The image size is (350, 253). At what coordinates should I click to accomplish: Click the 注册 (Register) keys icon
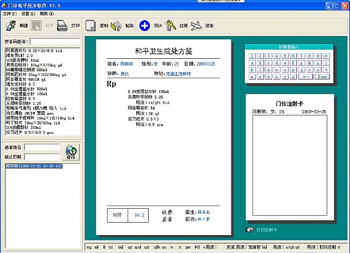(x=171, y=25)
